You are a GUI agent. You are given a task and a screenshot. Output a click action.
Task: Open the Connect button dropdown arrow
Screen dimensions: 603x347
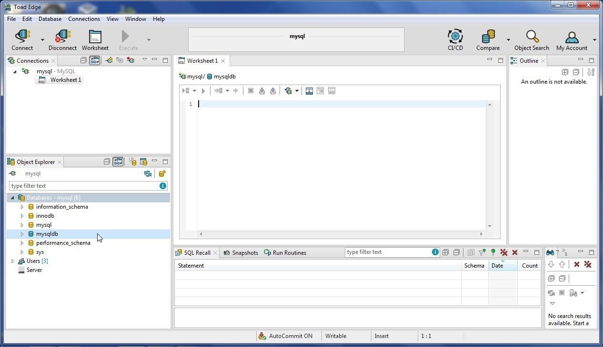42,40
